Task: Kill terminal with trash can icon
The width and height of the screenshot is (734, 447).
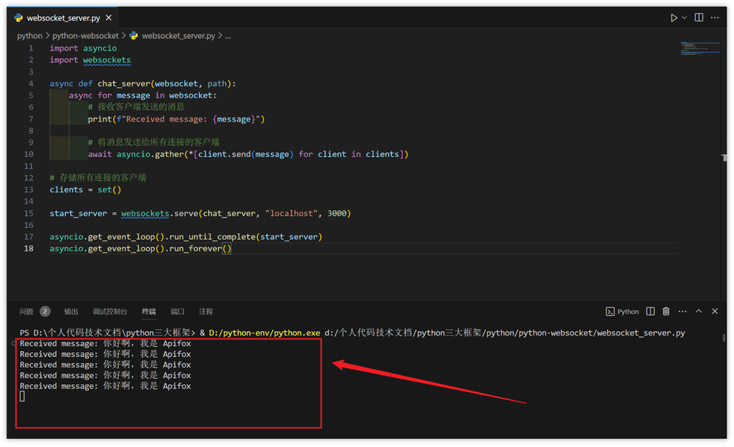Action: tap(666, 311)
